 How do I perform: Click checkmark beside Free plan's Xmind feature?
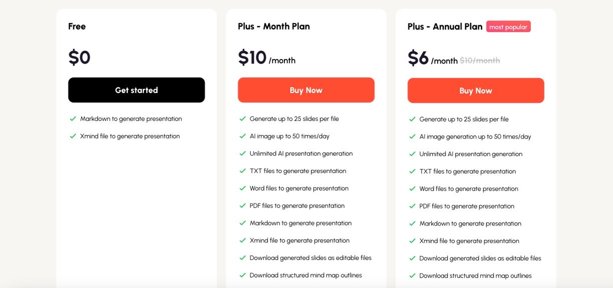(x=73, y=136)
